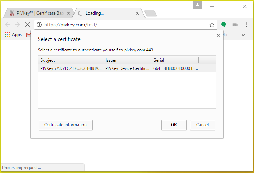Viewport: 254px width, 173px height.
Task: Open the Apps shortcut in bookmarks bar
Action: point(13,35)
